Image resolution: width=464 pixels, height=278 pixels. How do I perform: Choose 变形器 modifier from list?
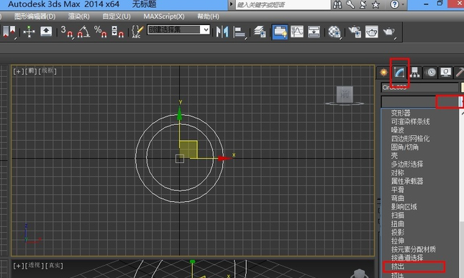pyautogui.click(x=401, y=113)
